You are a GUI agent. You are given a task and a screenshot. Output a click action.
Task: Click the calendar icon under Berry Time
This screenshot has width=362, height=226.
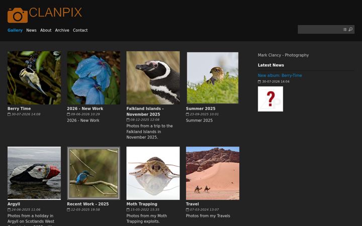(9, 114)
